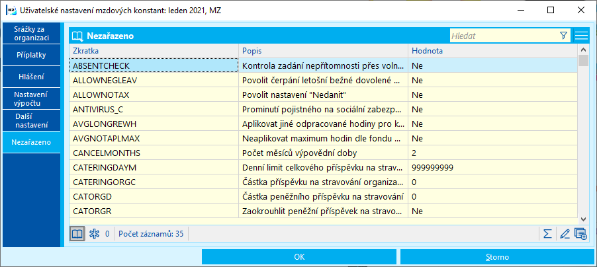Select the AVGLONGREWH row
This screenshot has height=267, width=597.
[323, 124]
